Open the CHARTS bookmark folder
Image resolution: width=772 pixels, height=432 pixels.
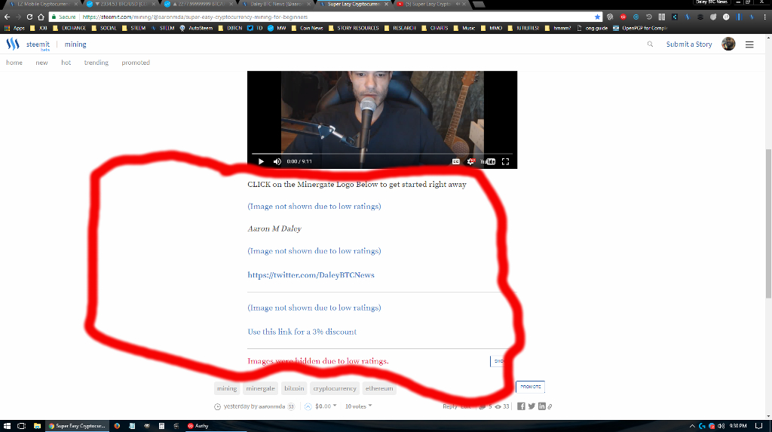[x=435, y=28]
